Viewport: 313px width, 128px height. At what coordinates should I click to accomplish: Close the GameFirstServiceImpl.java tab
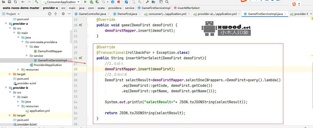tap(285, 14)
